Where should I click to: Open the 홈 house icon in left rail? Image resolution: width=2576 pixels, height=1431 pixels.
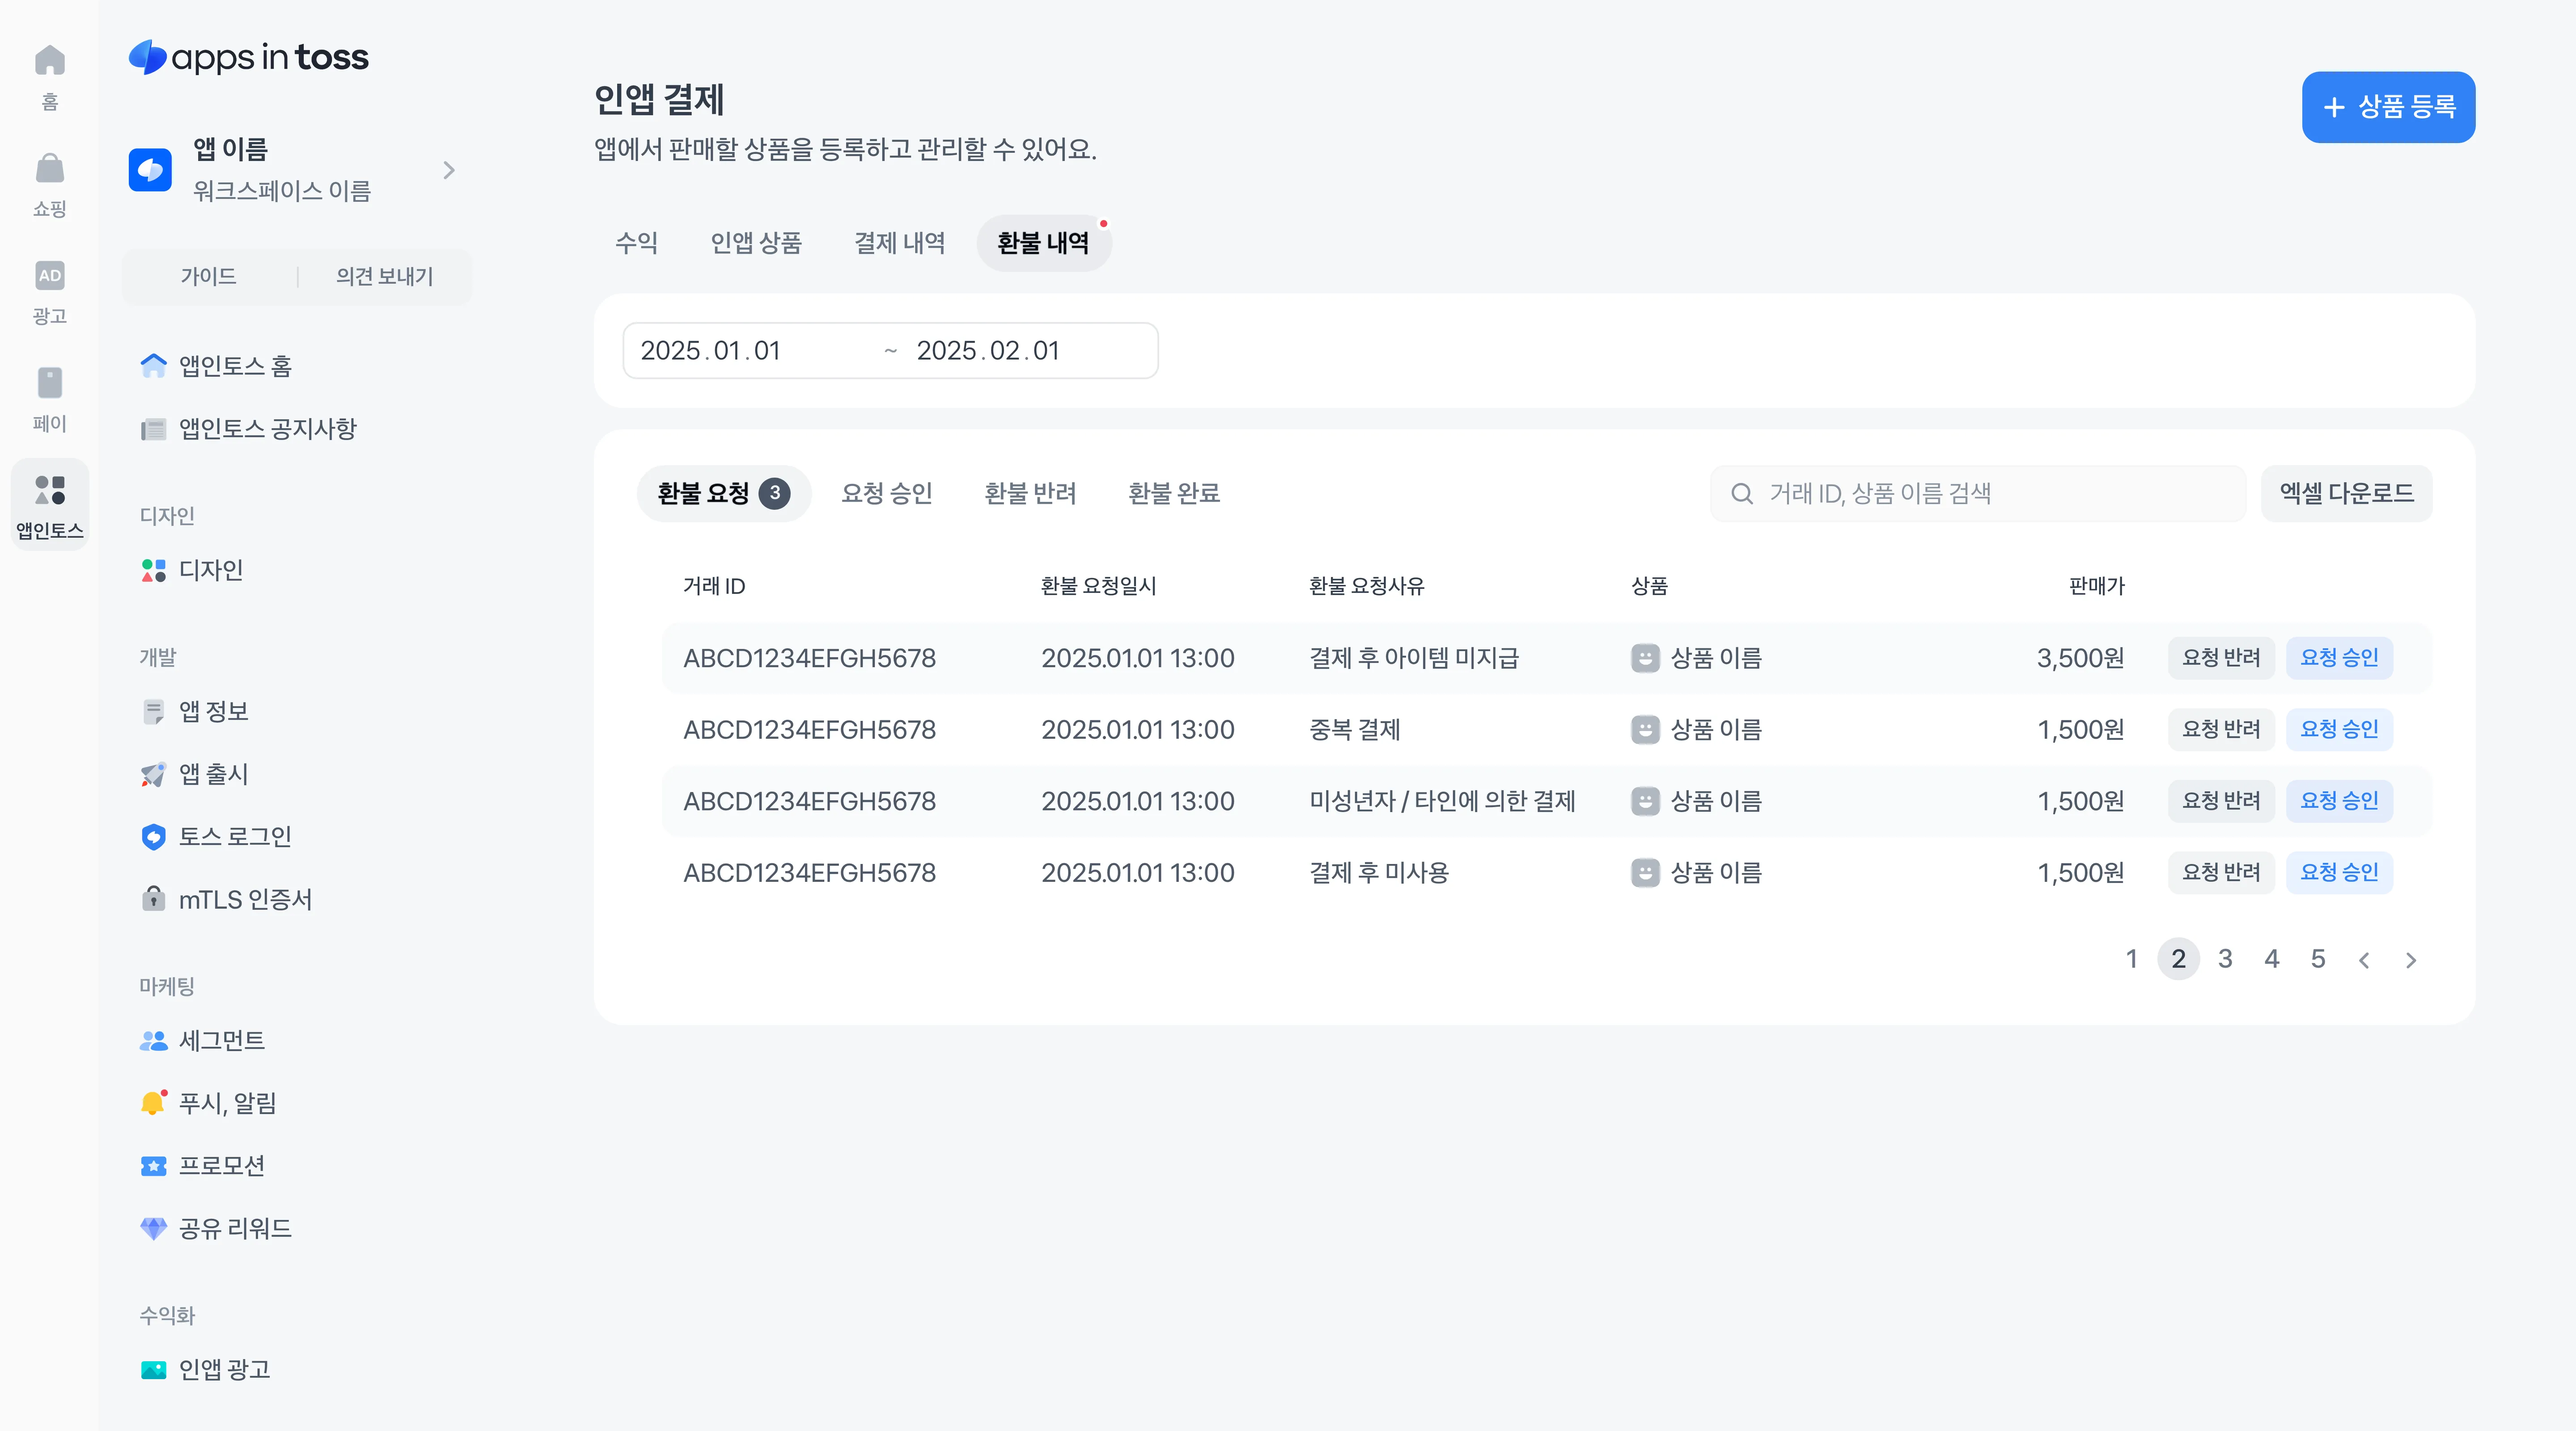(x=49, y=61)
